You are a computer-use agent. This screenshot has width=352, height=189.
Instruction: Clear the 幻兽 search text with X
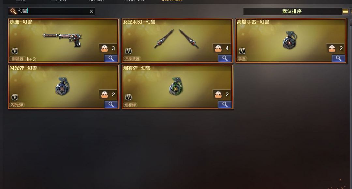(x=91, y=11)
